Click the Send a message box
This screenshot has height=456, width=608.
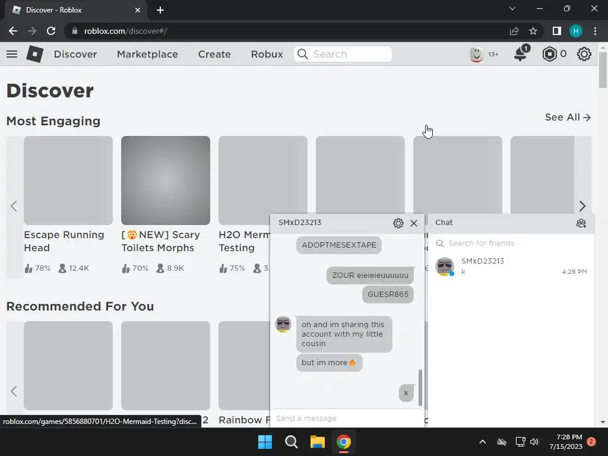tap(347, 419)
